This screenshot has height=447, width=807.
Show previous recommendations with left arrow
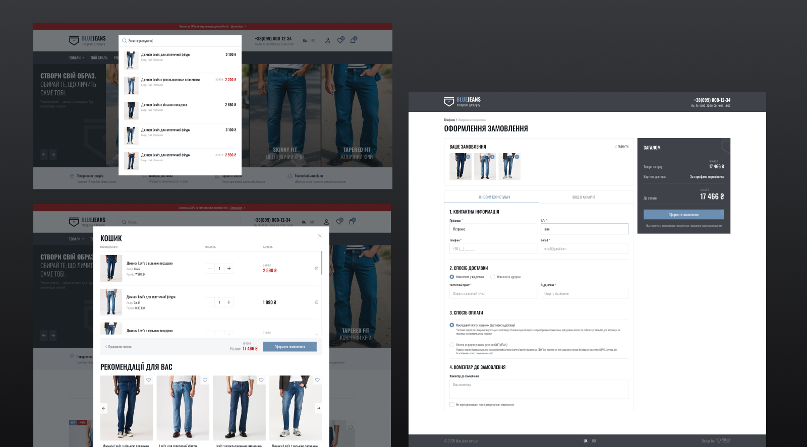104,408
